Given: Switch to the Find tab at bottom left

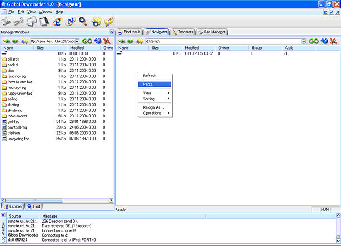Looking at the screenshot, I should coord(34,206).
